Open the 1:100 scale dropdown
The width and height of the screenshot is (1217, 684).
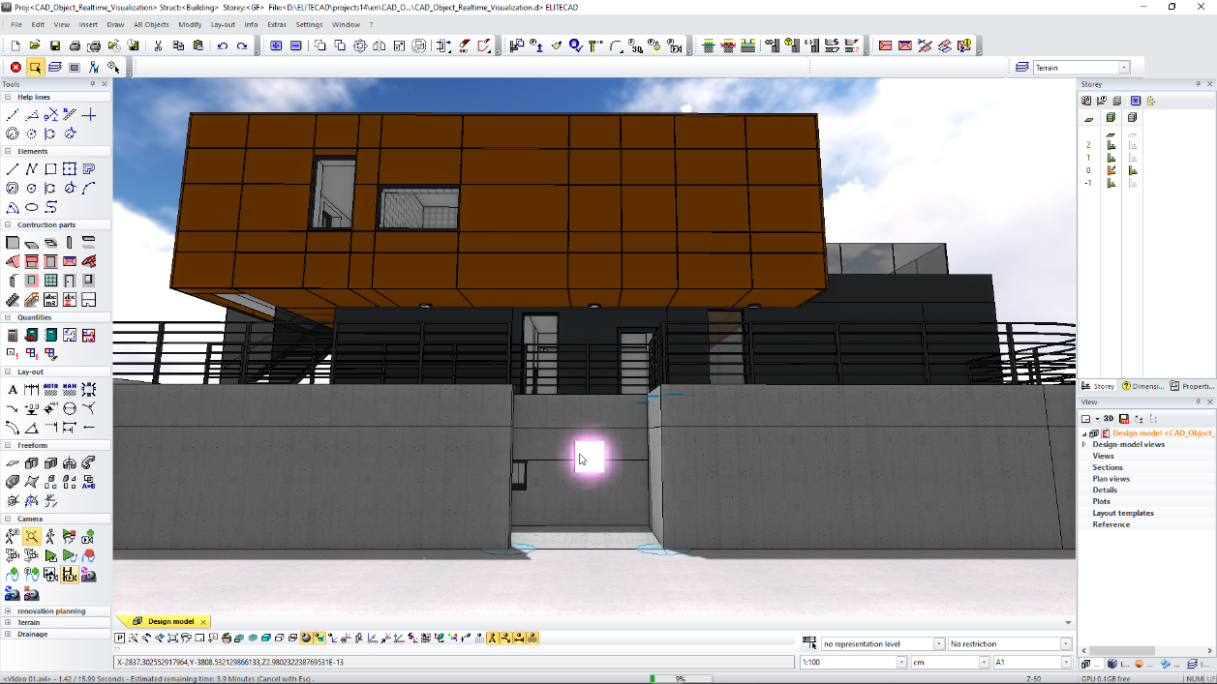[x=900, y=663]
